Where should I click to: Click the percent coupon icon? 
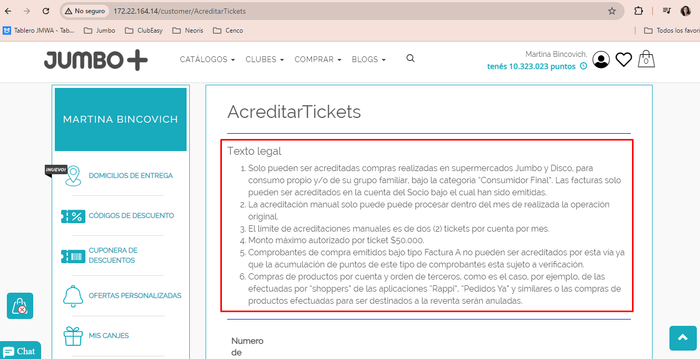coord(73,216)
